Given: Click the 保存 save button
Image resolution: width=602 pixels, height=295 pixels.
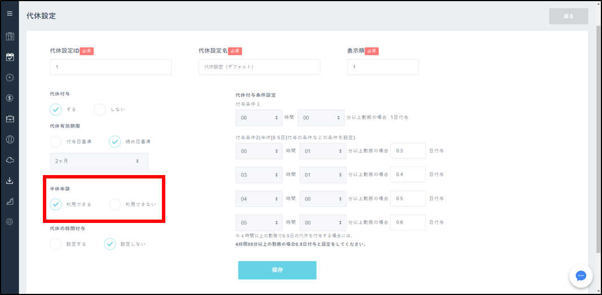Looking at the screenshot, I should 277,270.
